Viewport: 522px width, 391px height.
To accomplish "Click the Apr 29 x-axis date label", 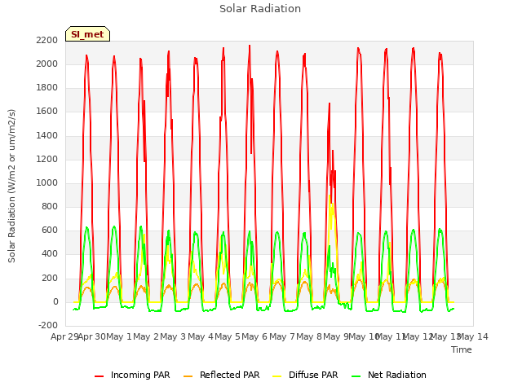I will [x=64, y=336].
